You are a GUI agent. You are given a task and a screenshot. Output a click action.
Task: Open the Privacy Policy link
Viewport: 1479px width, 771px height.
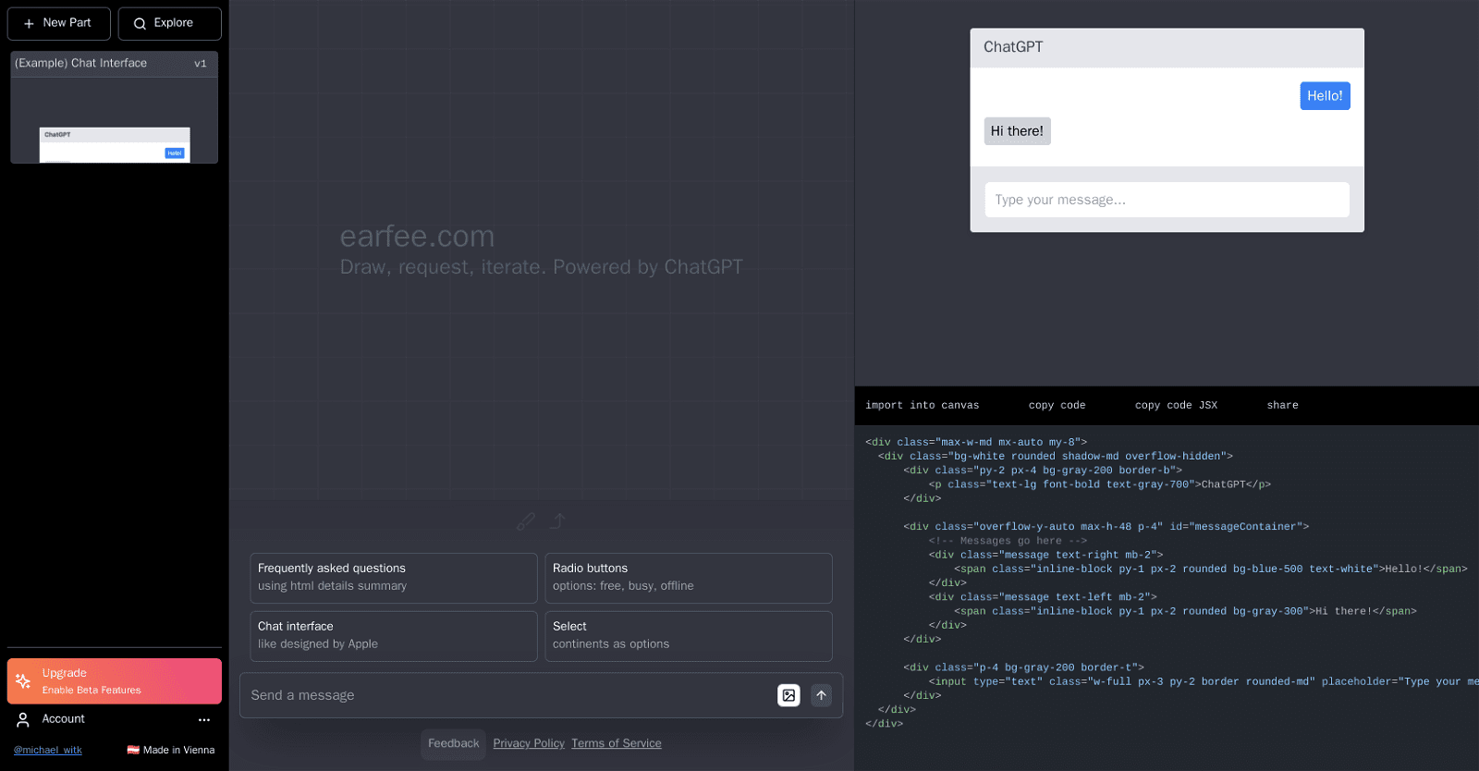click(x=529, y=743)
